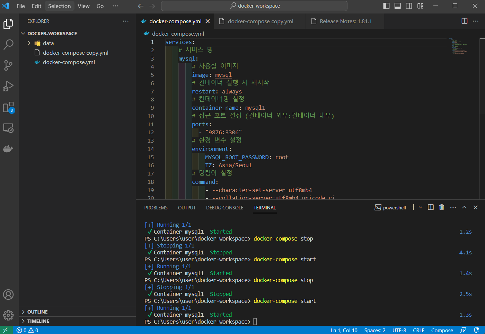Image resolution: width=485 pixels, height=334 pixels.
Task: Click the remote window status bar icon
Action: pyautogui.click(x=6, y=330)
